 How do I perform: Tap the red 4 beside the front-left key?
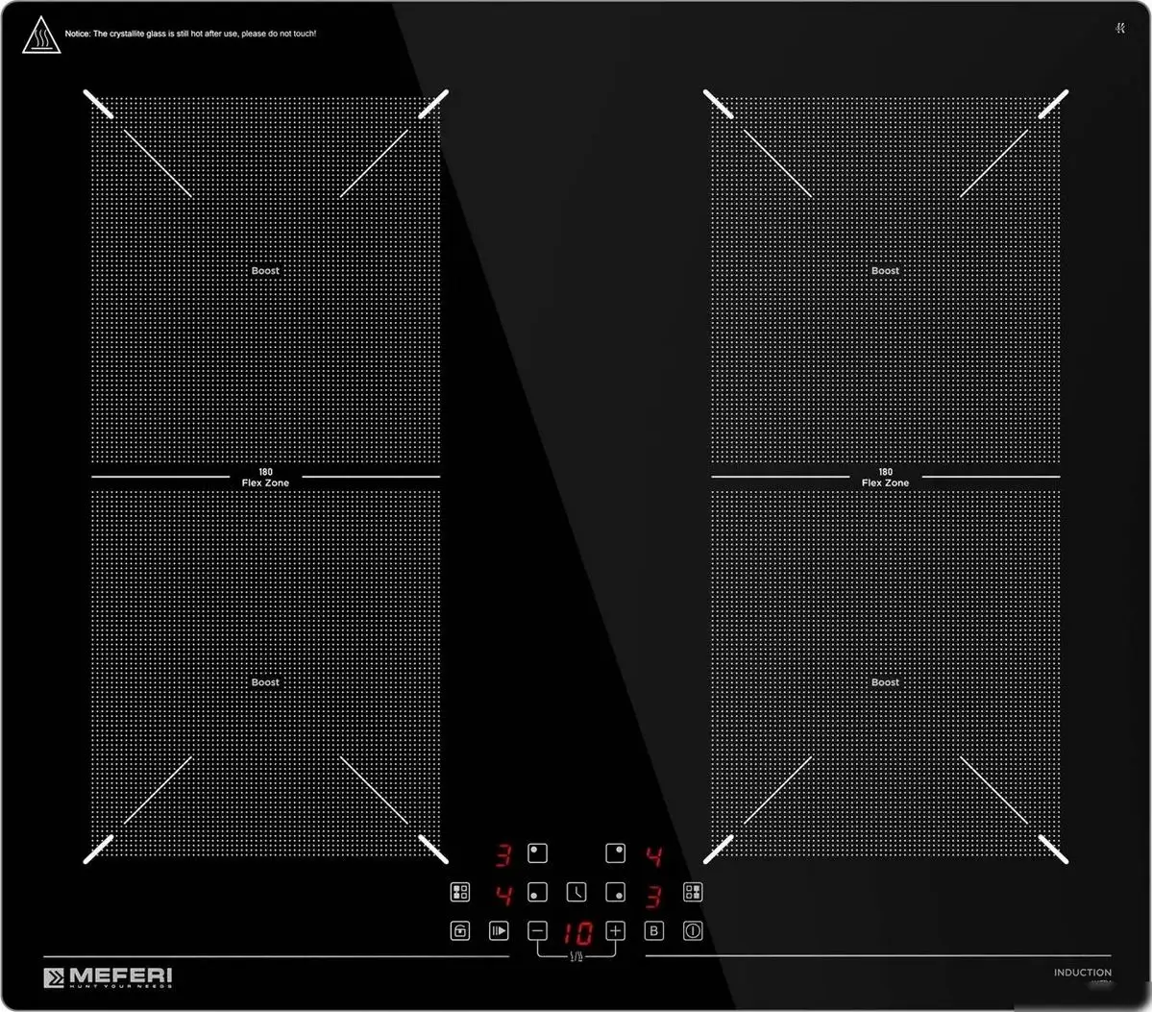tap(504, 895)
